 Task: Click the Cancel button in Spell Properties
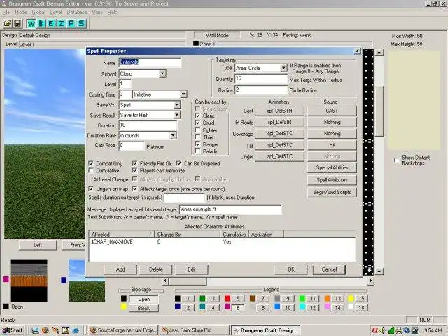(329, 269)
